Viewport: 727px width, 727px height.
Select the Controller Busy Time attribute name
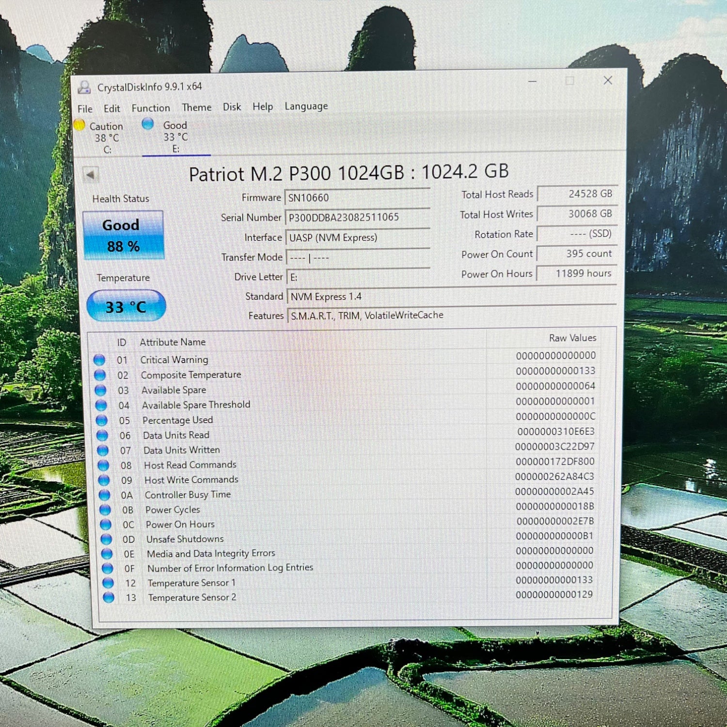point(188,495)
